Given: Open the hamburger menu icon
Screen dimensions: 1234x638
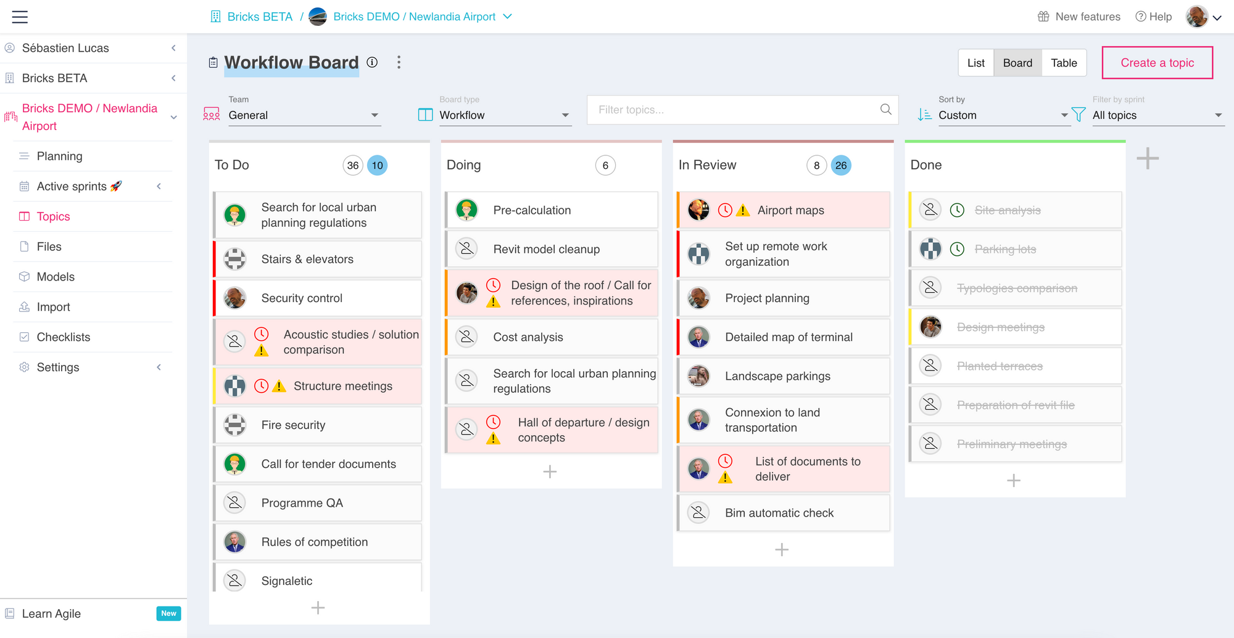Looking at the screenshot, I should click(20, 17).
